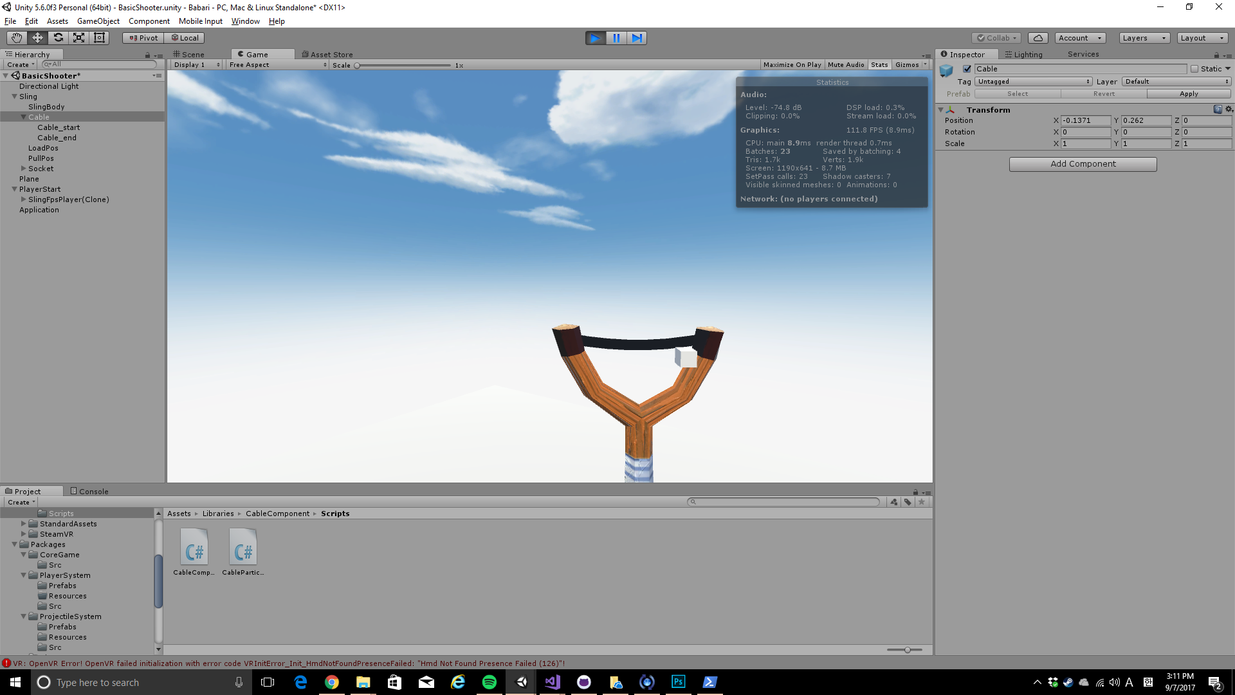Open the Layout dropdown
This screenshot has height=695, width=1235.
[x=1202, y=37]
